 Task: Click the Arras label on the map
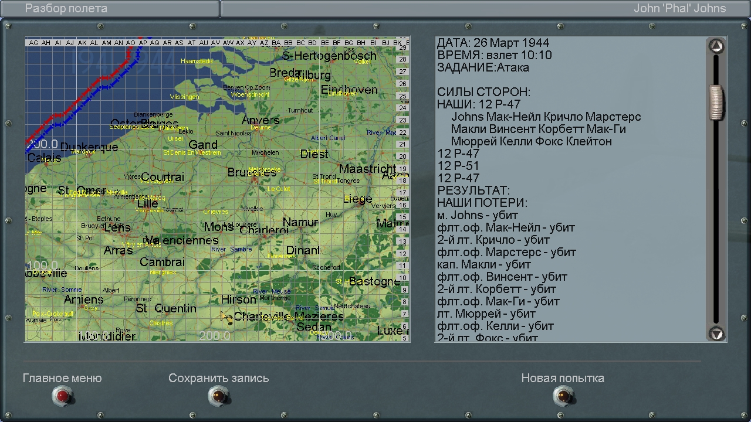coord(119,251)
